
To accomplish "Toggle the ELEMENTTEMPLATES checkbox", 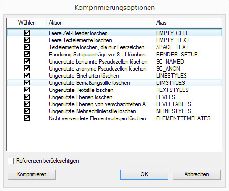I will click(27, 118).
